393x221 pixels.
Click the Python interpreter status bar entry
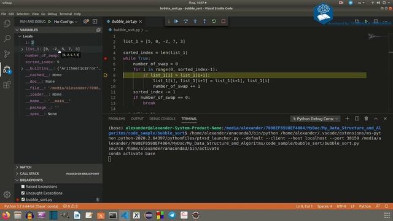31,206
